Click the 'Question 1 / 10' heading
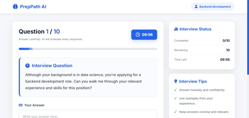 tap(39, 32)
